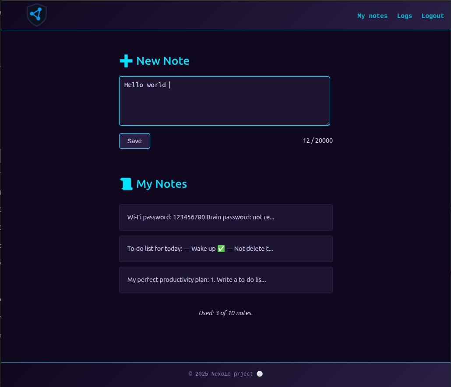451x387 pixels.
Task: Click the green checkmark emoji in the to-do note
Action: tap(221, 249)
